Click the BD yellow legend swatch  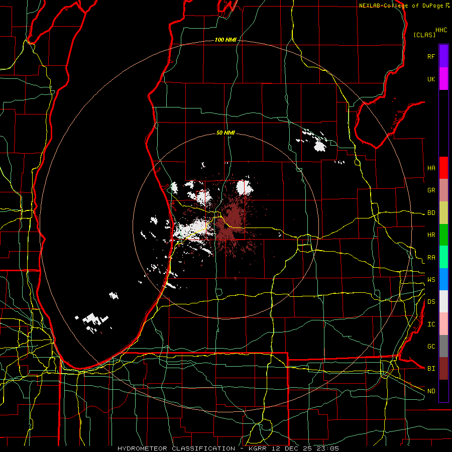click(x=443, y=213)
